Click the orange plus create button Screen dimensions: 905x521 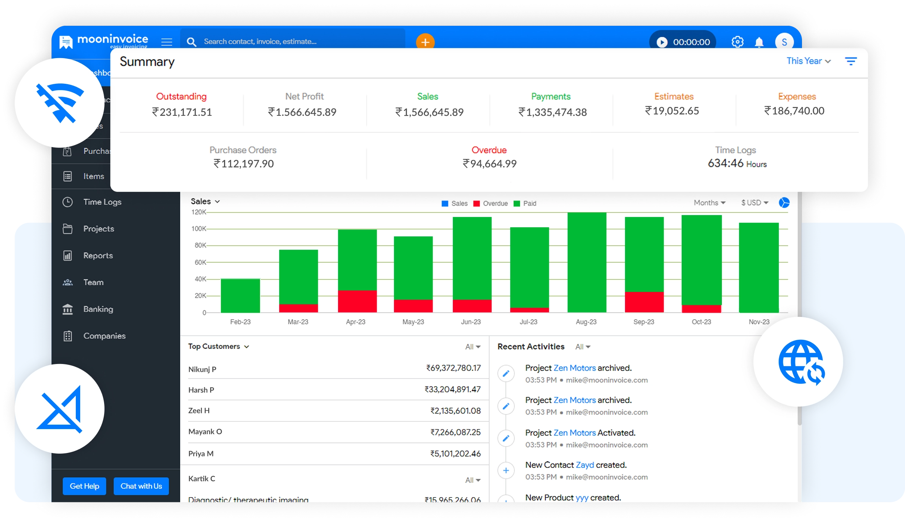click(x=425, y=42)
